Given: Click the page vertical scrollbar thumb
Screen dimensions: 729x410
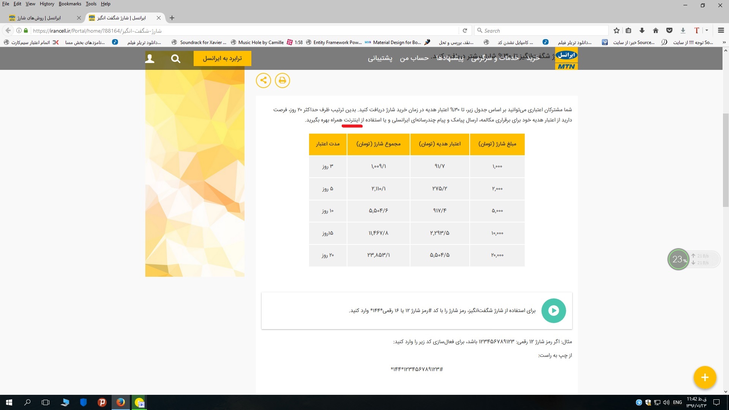Looking at the screenshot, I should point(726,160).
